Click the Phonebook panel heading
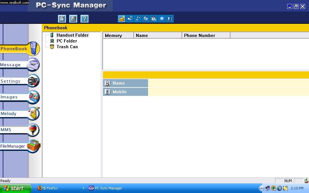Screen dimensions: 309x193 tap(56, 28)
